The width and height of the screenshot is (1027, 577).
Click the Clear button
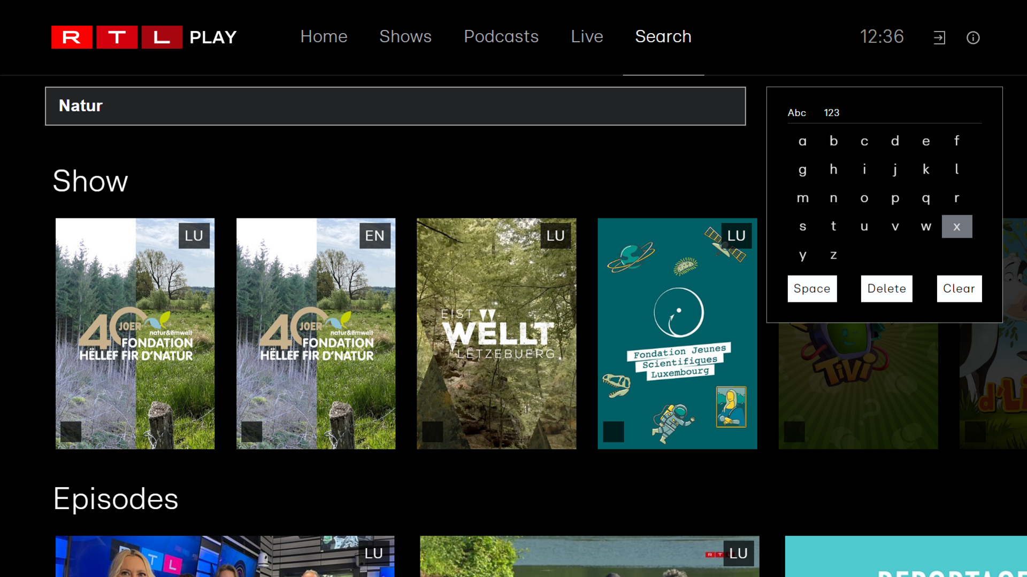(x=959, y=288)
